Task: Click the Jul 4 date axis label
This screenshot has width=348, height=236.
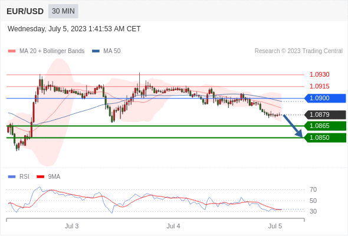Action: (x=173, y=226)
